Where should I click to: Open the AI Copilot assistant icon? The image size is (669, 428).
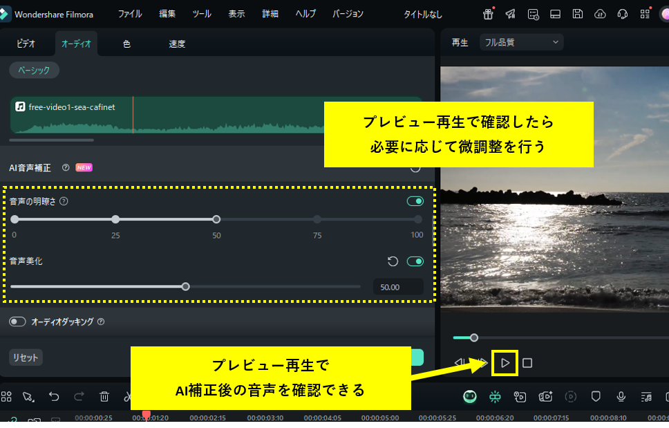(x=470, y=396)
